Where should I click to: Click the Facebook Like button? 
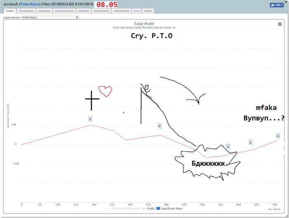click(277, 5)
